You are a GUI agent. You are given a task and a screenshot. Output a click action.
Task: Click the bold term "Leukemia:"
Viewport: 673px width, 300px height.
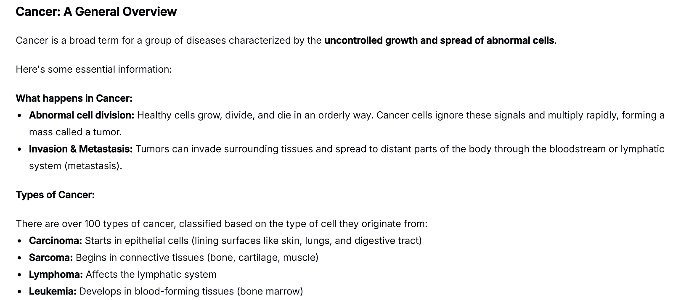53,291
